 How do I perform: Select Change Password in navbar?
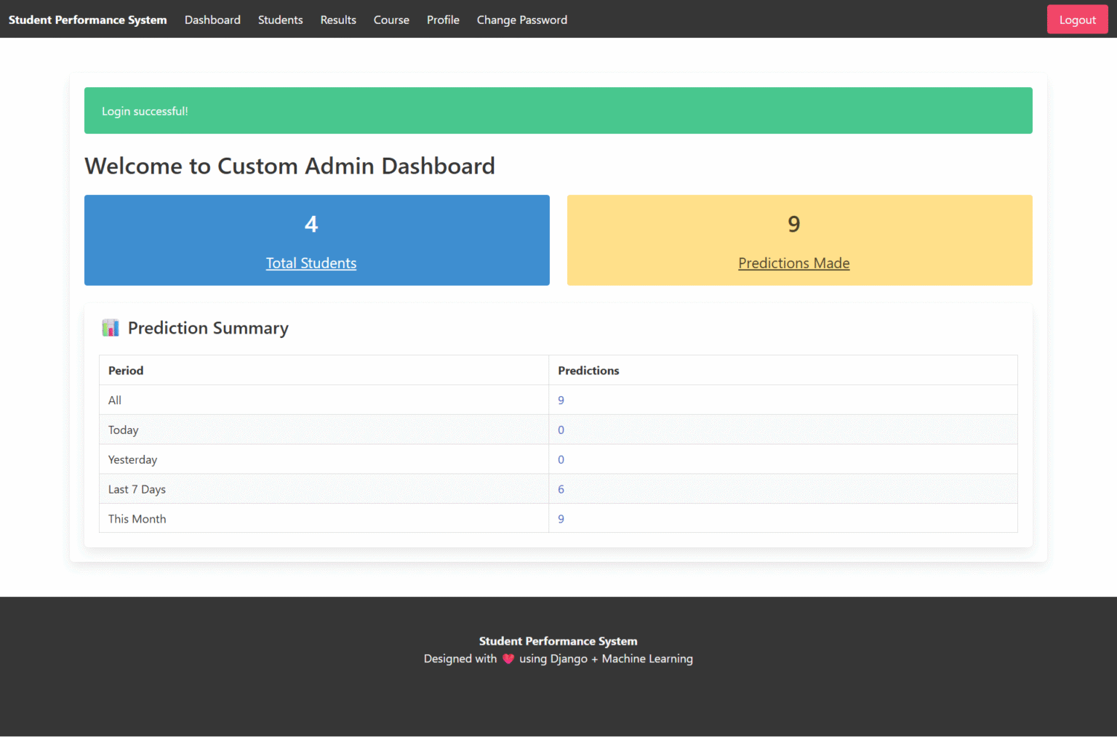tap(521, 20)
